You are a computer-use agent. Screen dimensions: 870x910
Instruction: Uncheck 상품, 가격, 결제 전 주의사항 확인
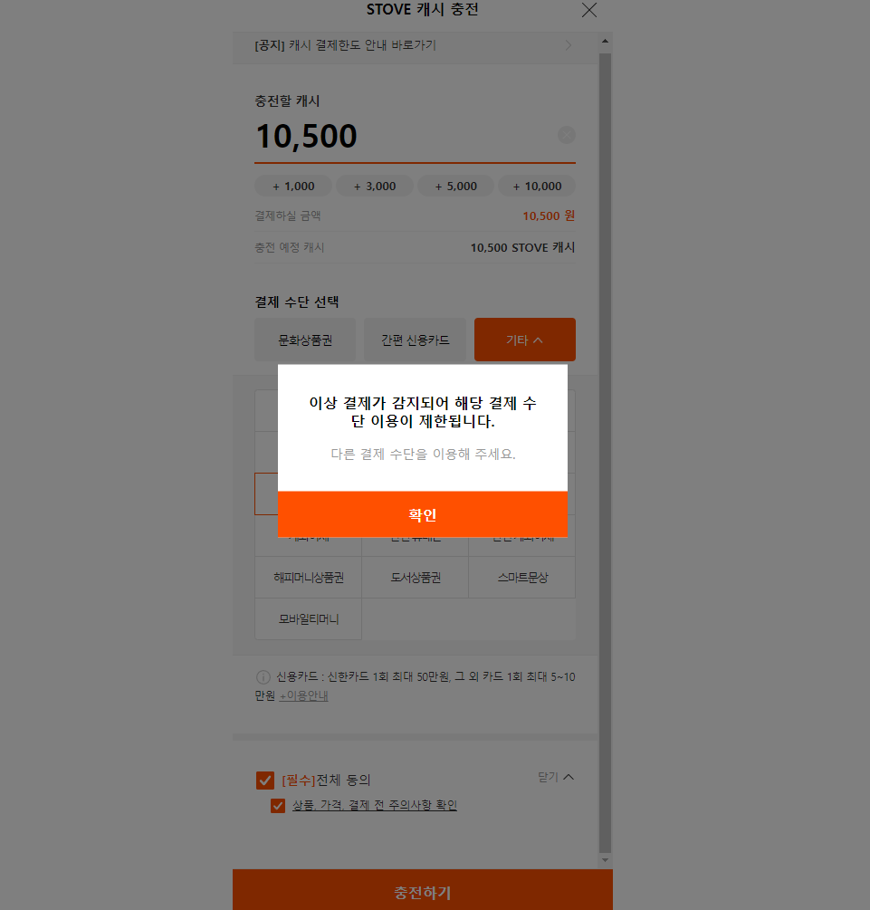coord(278,806)
